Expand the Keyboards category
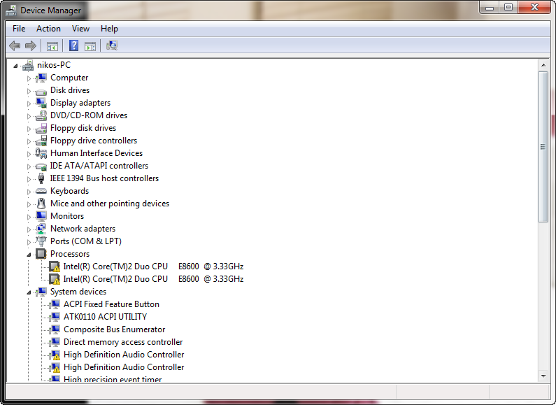The height and width of the screenshot is (405, 556). tap(29, 192)
